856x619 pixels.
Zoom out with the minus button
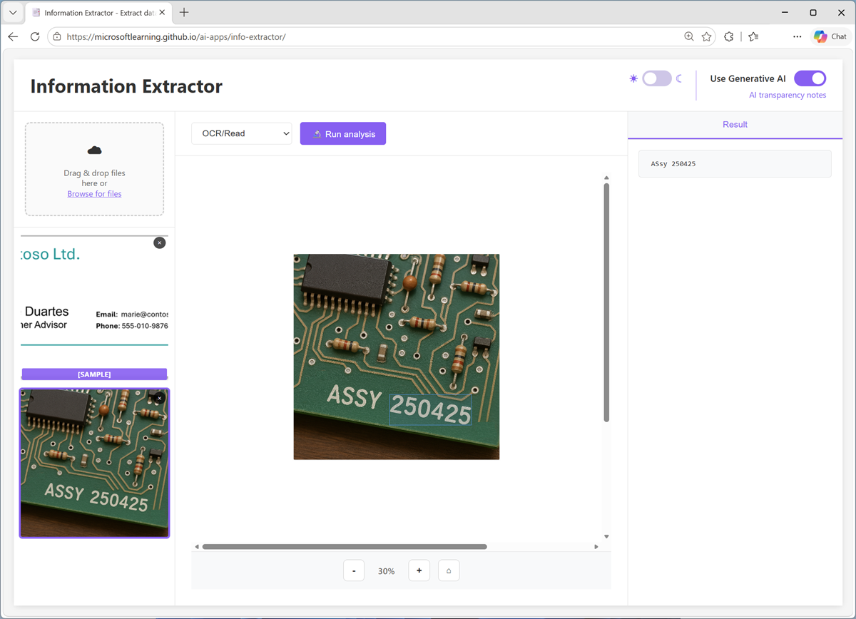click(x=354, y=571)
